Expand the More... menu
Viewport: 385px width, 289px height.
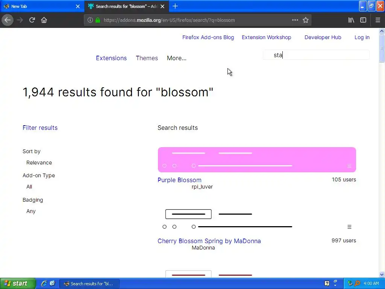(177, 58)
